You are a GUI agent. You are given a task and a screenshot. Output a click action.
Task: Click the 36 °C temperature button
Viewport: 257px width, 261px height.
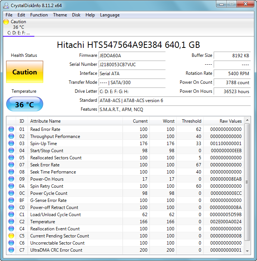point(25,104)
